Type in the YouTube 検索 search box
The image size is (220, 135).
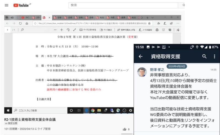point(124,5)
